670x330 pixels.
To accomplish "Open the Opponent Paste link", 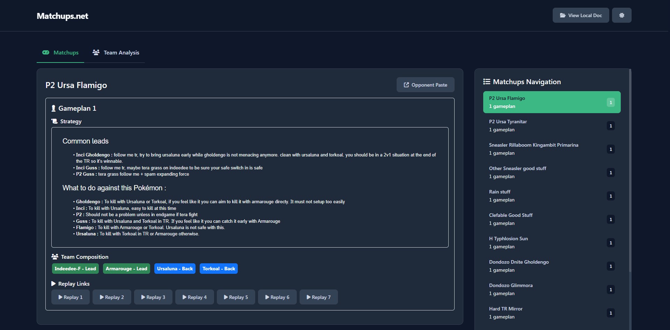I will 425,85.
